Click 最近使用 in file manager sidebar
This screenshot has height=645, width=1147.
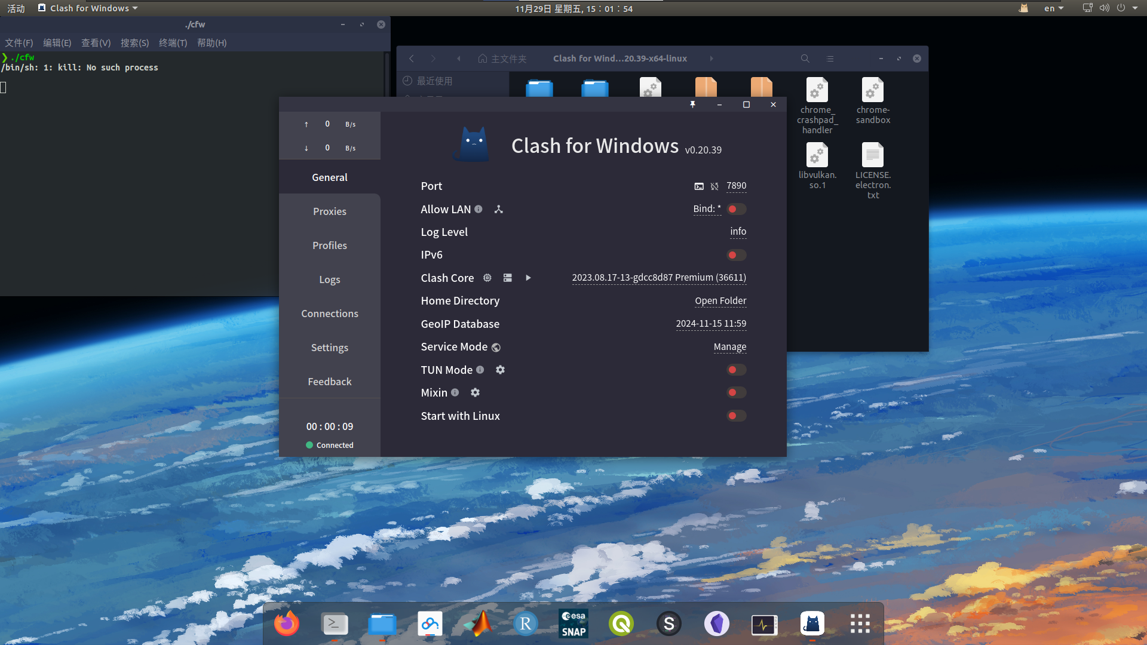428,81
